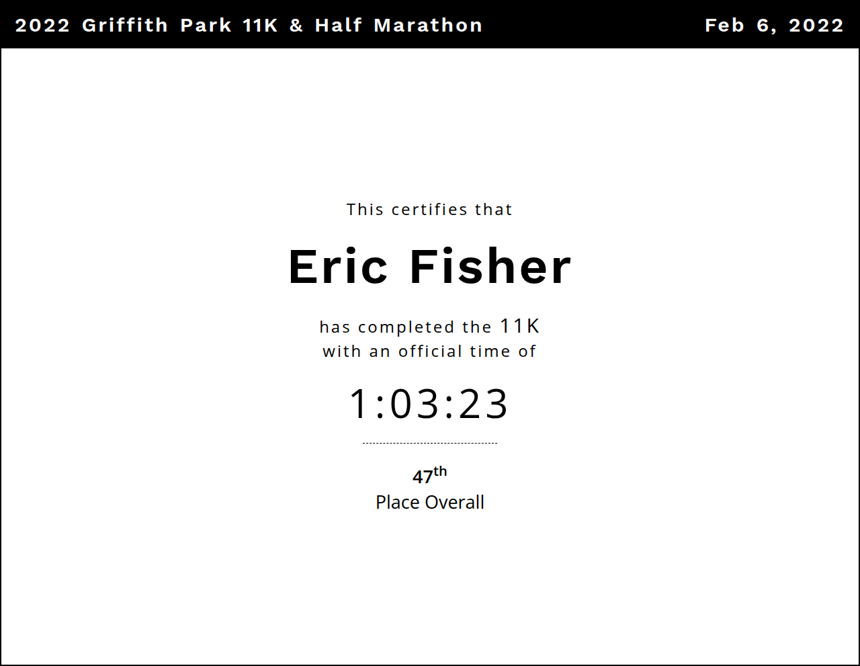
Task: Click the "Place Overall" label
Action: (429, 503)
